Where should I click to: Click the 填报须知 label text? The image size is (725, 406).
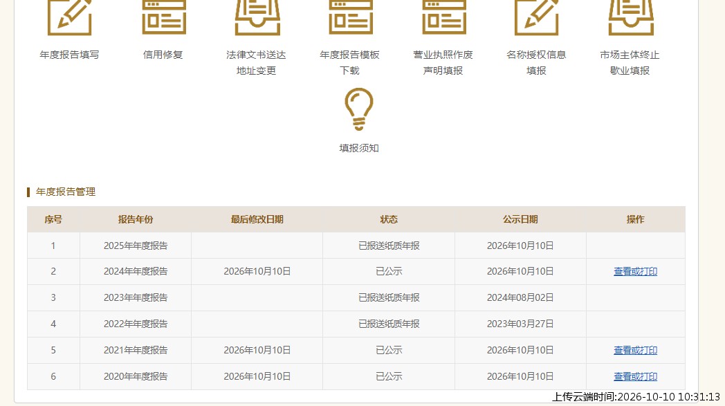click(359, 149)
